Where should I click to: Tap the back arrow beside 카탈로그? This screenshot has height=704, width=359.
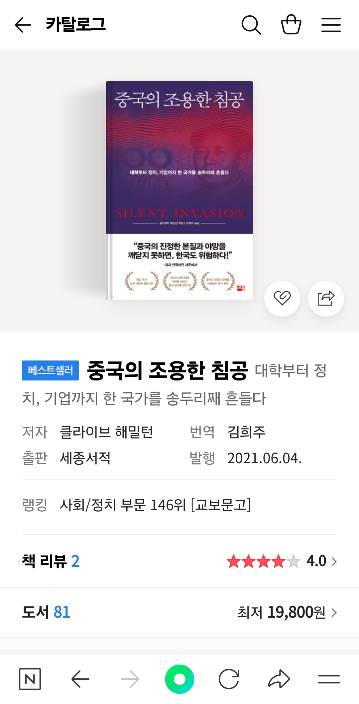coord(23,25)
